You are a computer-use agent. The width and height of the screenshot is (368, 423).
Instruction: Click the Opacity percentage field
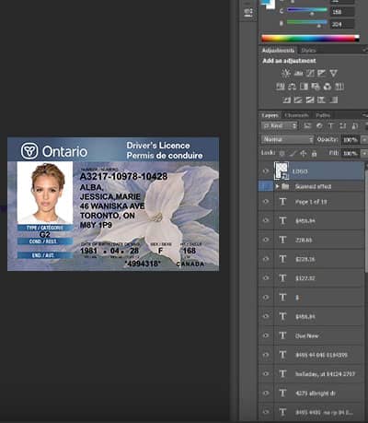(351, 140)
